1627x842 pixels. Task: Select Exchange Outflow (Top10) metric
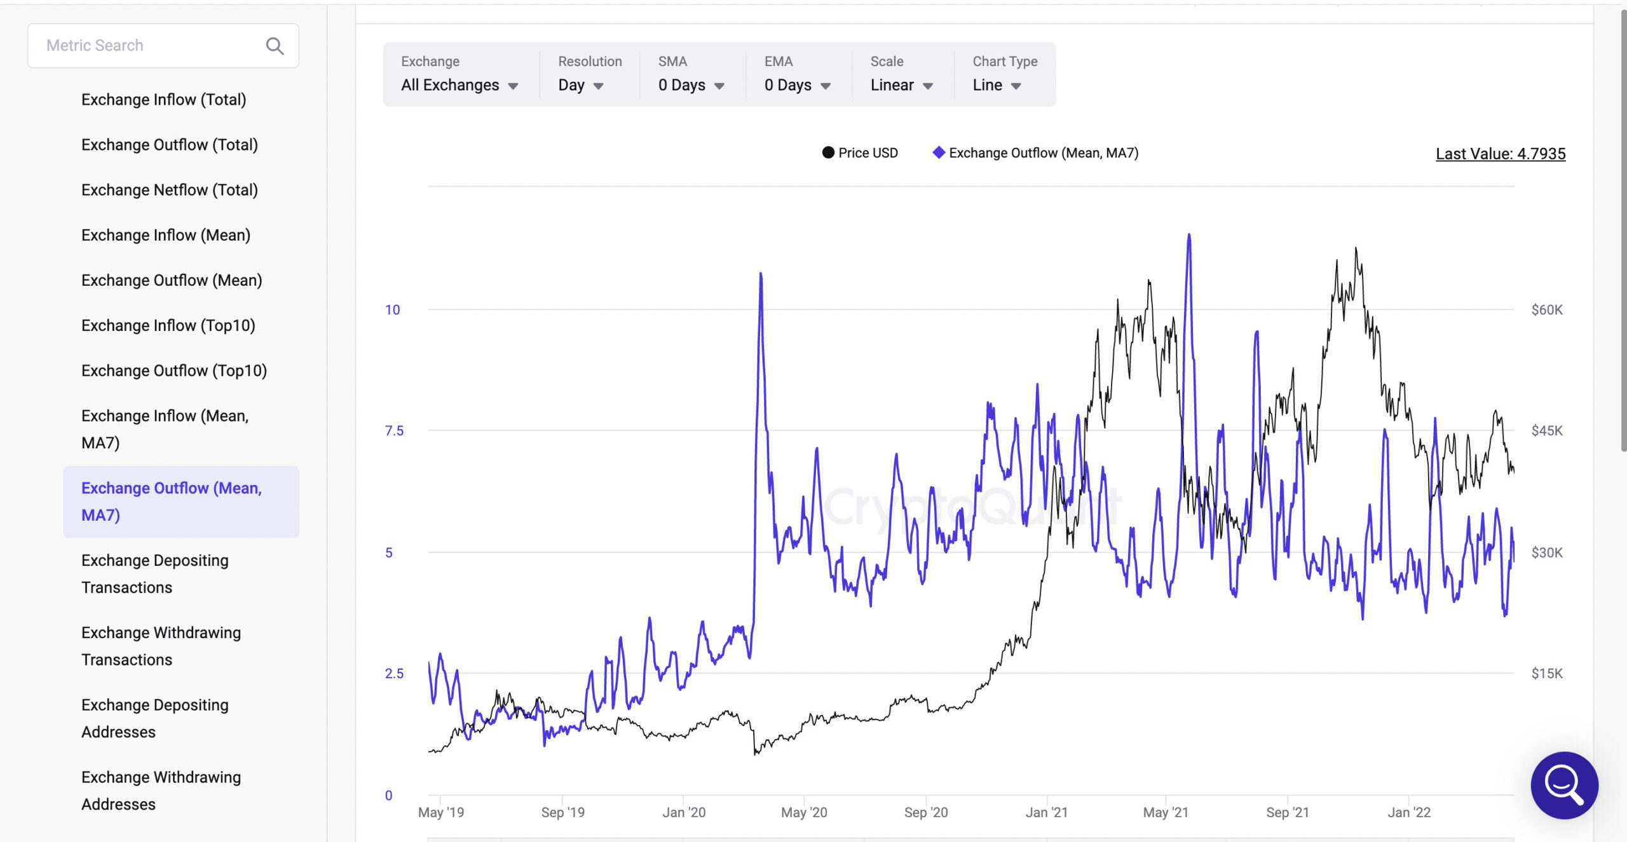pyautogui.click(x=174, y=370)
